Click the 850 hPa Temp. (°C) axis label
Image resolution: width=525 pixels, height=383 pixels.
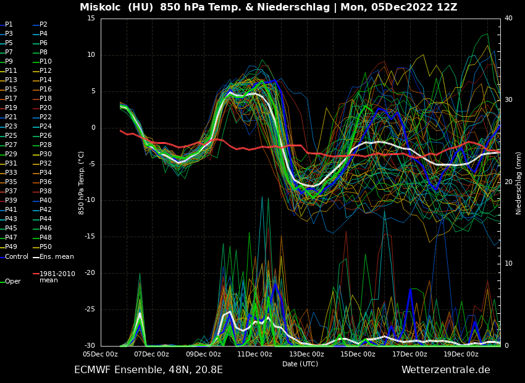point(81,183)
